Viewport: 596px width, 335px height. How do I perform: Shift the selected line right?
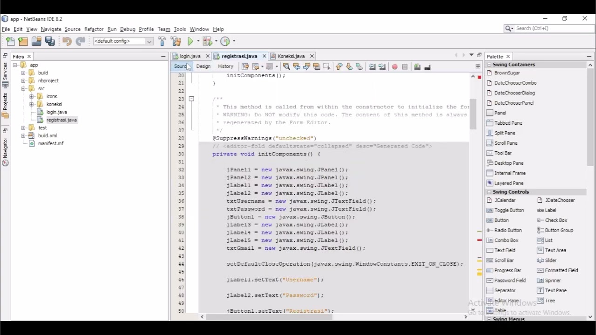pyautogui.click(x=383, y=67)
